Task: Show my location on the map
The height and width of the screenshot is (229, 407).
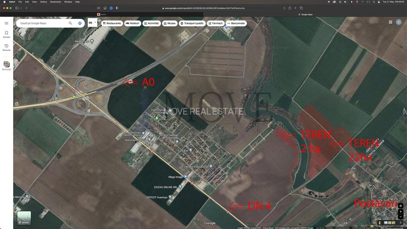Action: click(x=401, y=206)
